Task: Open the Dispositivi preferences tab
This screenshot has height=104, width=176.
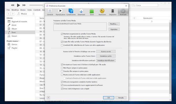Action: [113, 12]
